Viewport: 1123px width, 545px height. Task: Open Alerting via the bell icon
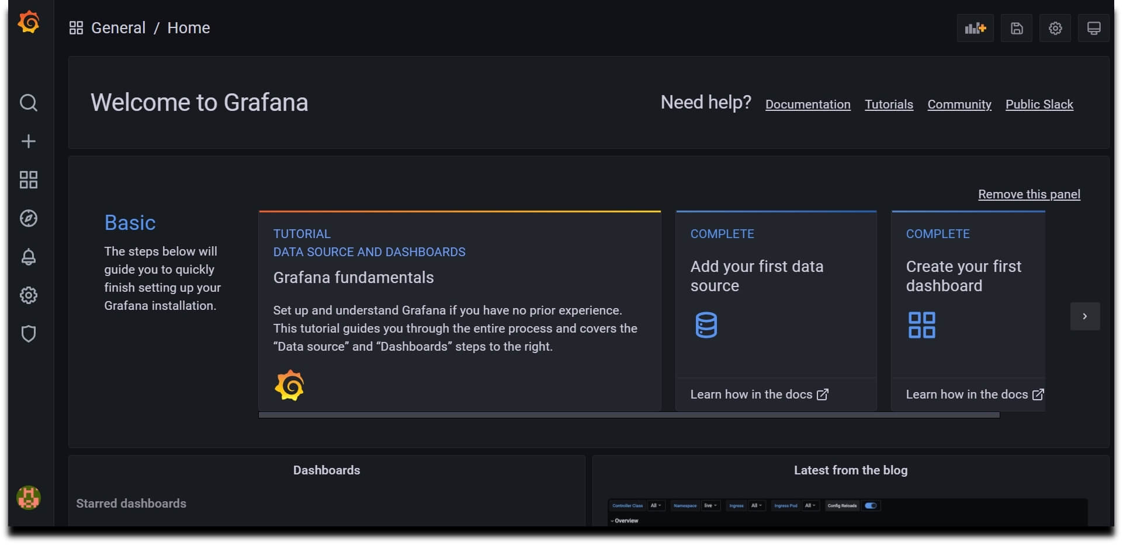point(28,257)
